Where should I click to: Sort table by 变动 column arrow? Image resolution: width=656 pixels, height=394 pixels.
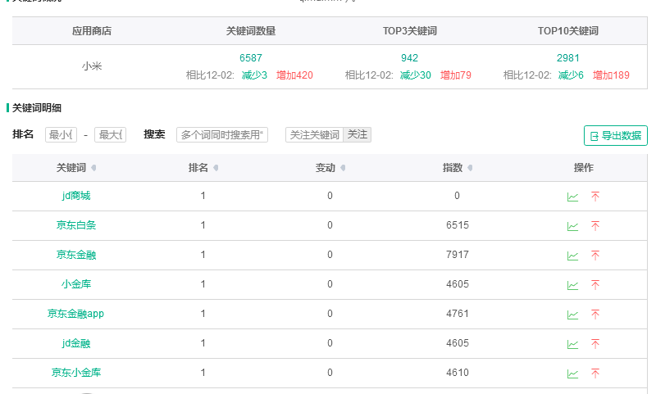(x=343, y=168)
